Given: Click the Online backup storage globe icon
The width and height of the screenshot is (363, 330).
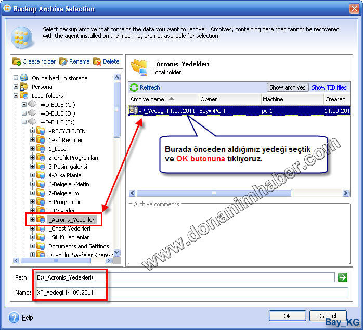Looking at the screenshot, I should 24,78.
